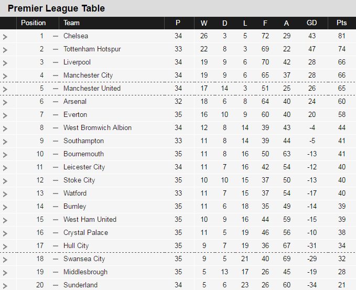Click the movement indicator beside Southampton

click(x=56, y=141)
